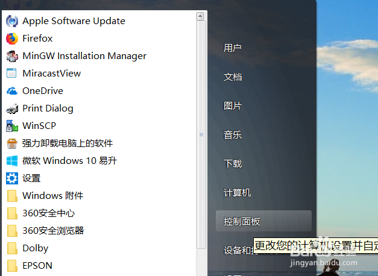Expand the 360安全中心 folder
378x276 pixels.
coord(49,213)
